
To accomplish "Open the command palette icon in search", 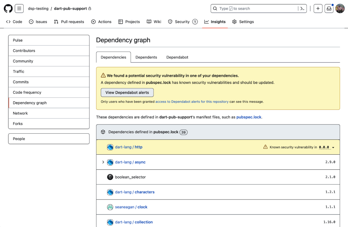I will pyautogui.click(x=302, y=8).
